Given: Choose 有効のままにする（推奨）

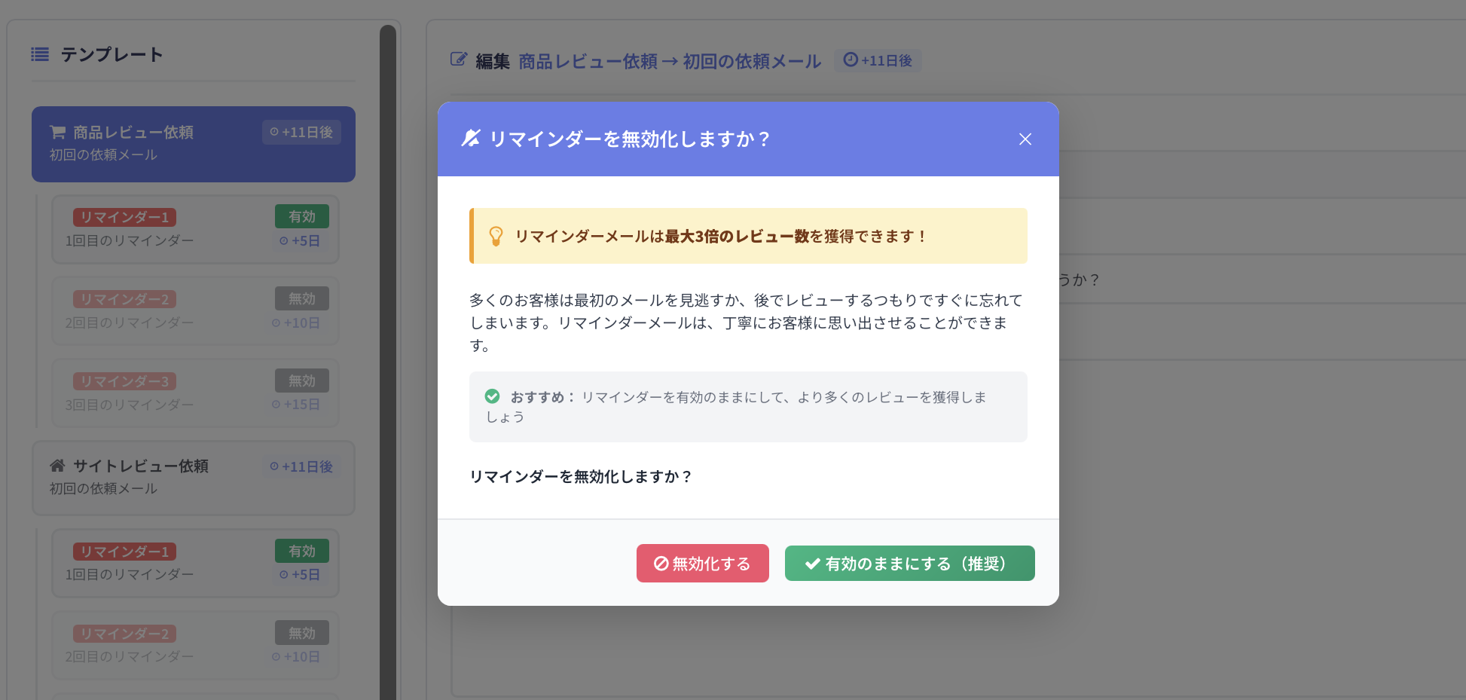Looking at the screenshot, I should pyautogui.click(x=909, y=564).
